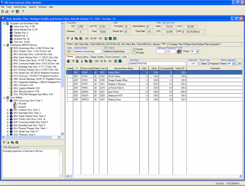The height and width of the screenshot is (186, 245).
Task: Open the Administration menu
Action: (x=20, y=7)
